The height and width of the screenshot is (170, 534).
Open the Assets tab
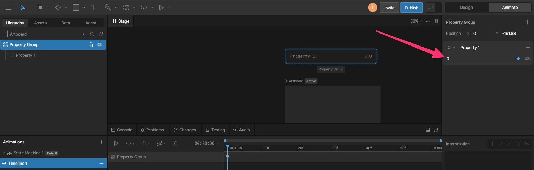pyautogui.click(x=40, y=23)
